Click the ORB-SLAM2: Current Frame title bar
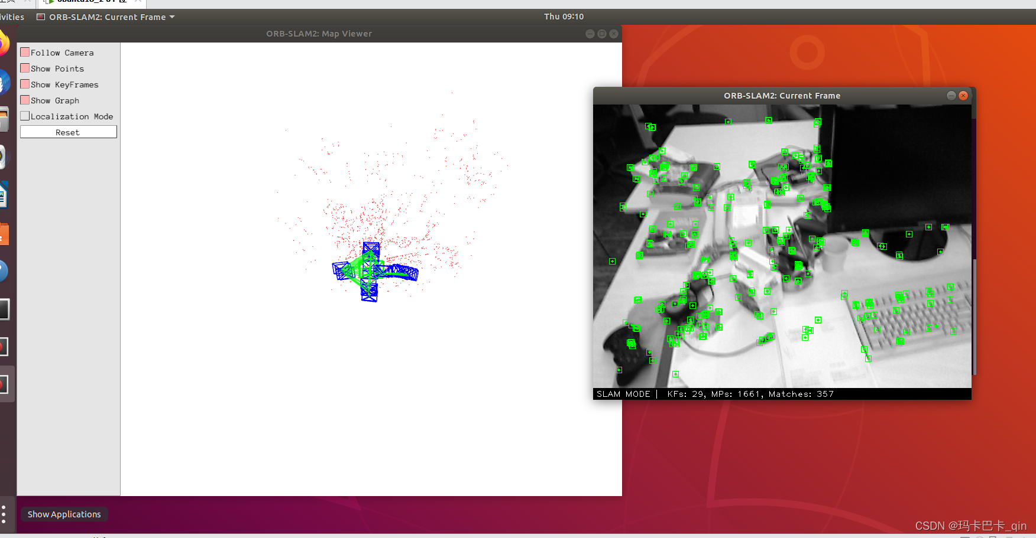This screenshot has width=1036, height=538. 782,96
